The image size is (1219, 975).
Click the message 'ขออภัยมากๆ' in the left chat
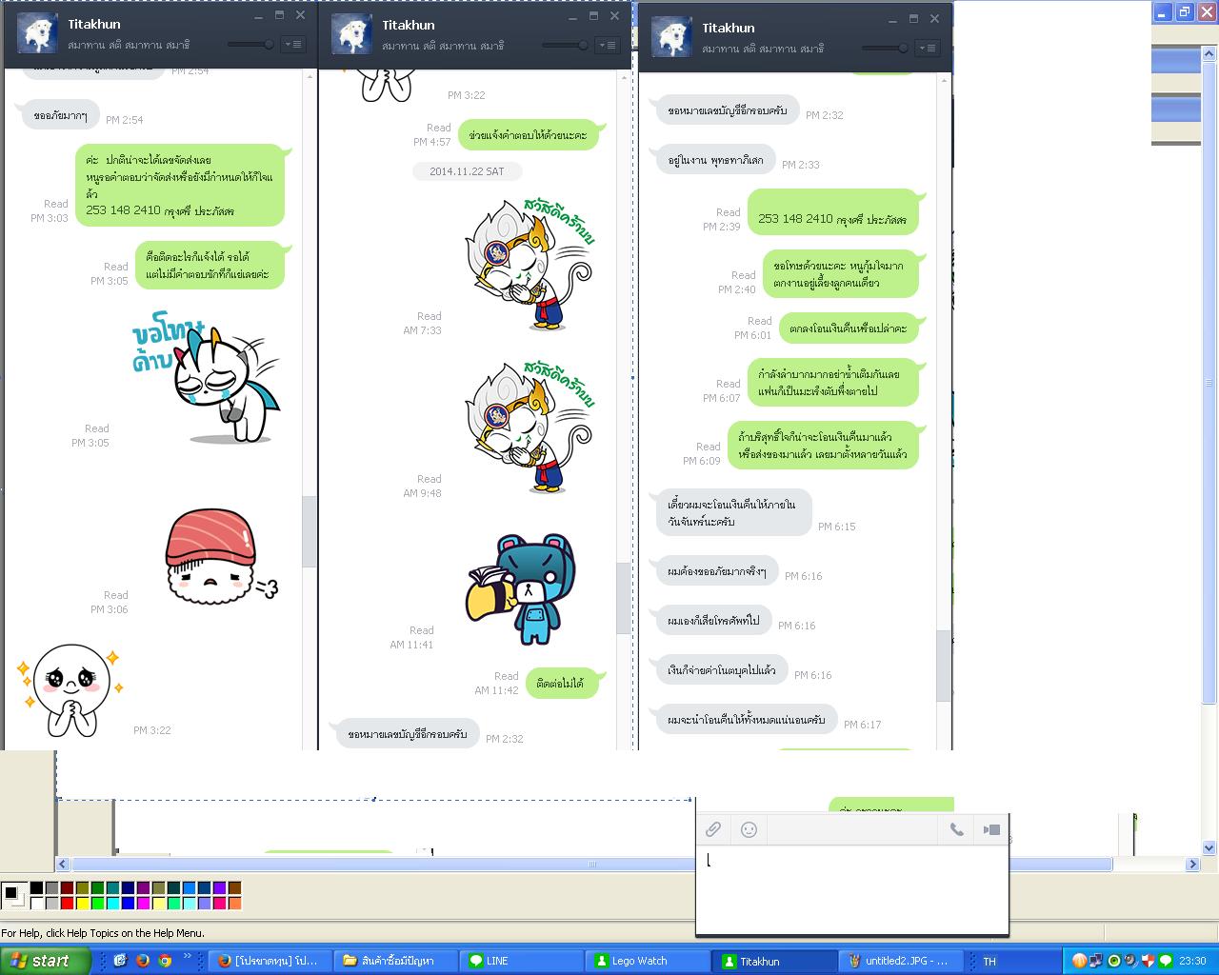(x=60, y=115)
